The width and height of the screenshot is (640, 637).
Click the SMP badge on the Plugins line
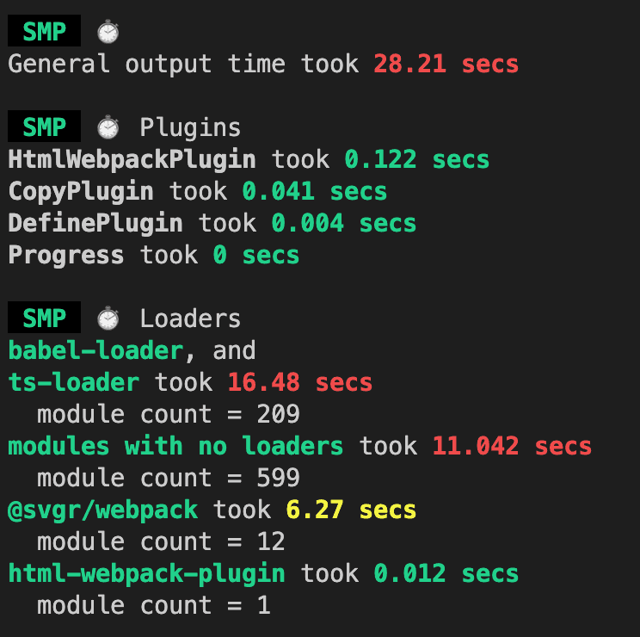point(44,127)
